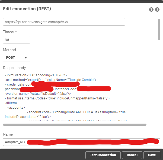Viewport: 163px width, 160px height.
Task: Click the 'instanceCode' text
Action: coord(65,89)
